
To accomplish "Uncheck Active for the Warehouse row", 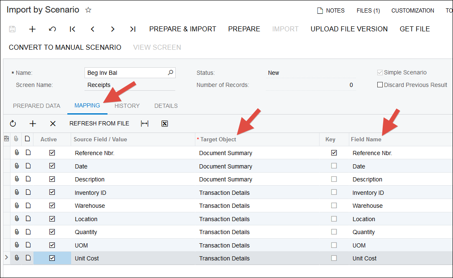I will (x=52, y=206).
